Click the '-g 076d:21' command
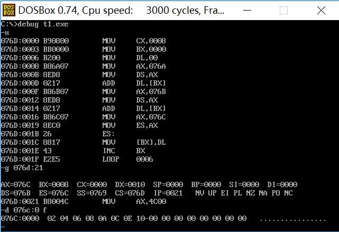 pos(22,168)
